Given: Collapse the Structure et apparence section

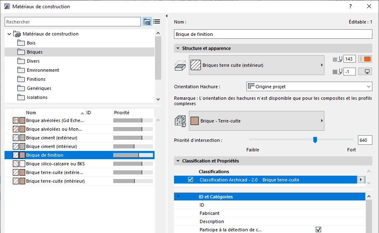Looking at the screenshot, I should [177, 48].
